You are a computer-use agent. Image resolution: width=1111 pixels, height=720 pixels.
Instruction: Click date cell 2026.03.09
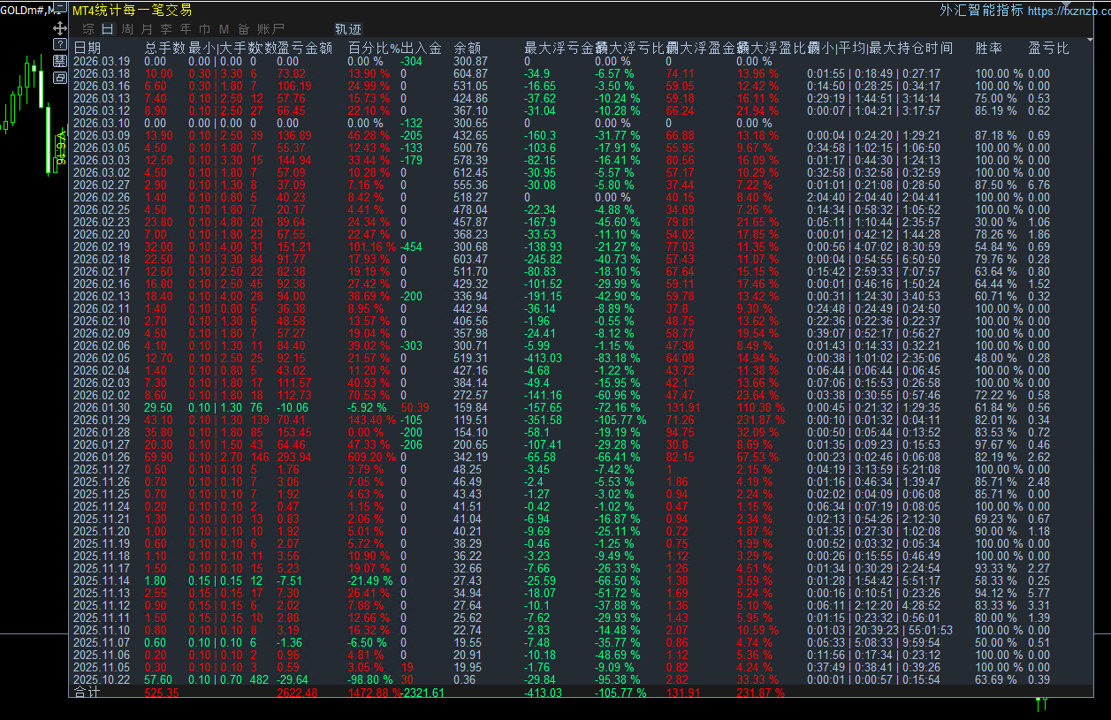pos(102,135)
